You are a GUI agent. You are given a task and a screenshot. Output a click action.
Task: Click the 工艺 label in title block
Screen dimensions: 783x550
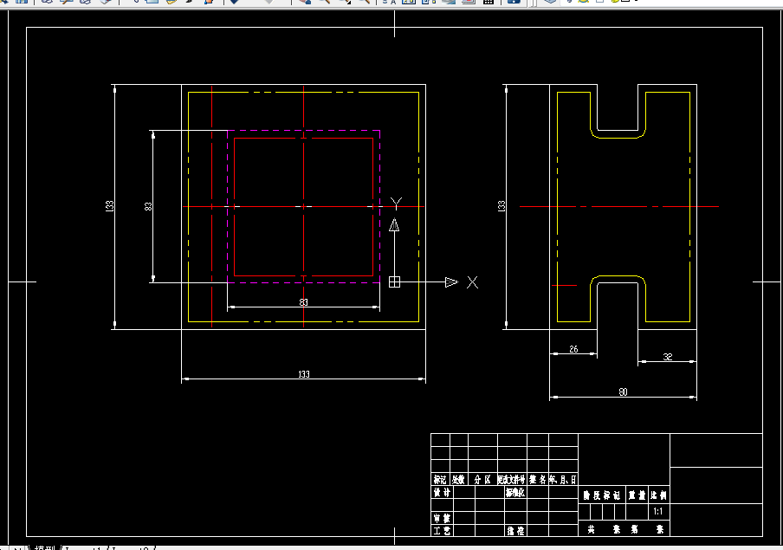[442, 531]
